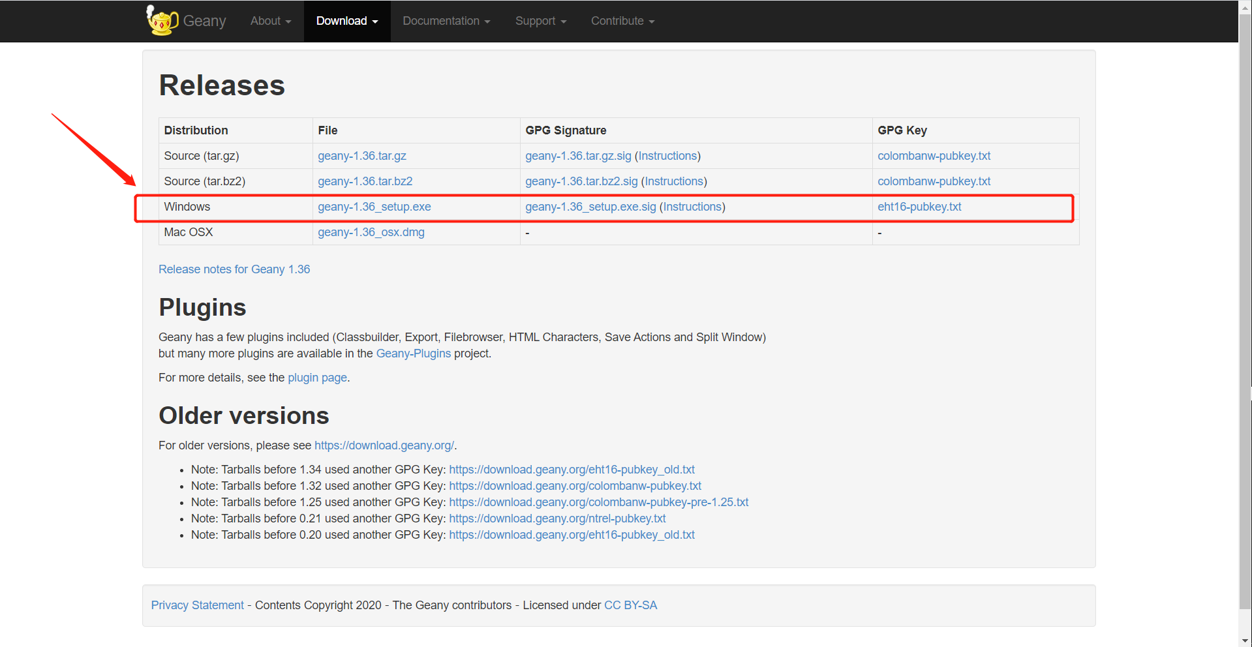Download geany-1.36.tar.gz source file
Viewport: 1252px width, 647px height.
362,156
